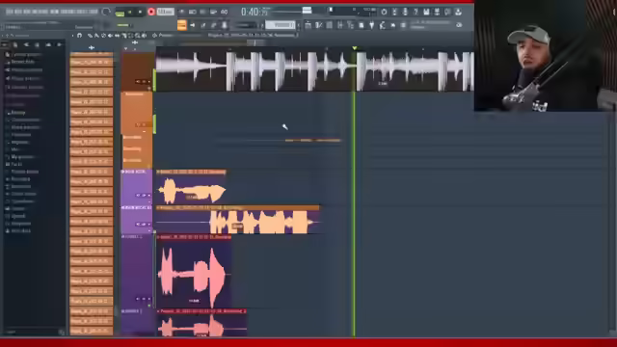Screen dimensions: 617x347
Task: Click the stop button in transport
Action: coord(140,13)
